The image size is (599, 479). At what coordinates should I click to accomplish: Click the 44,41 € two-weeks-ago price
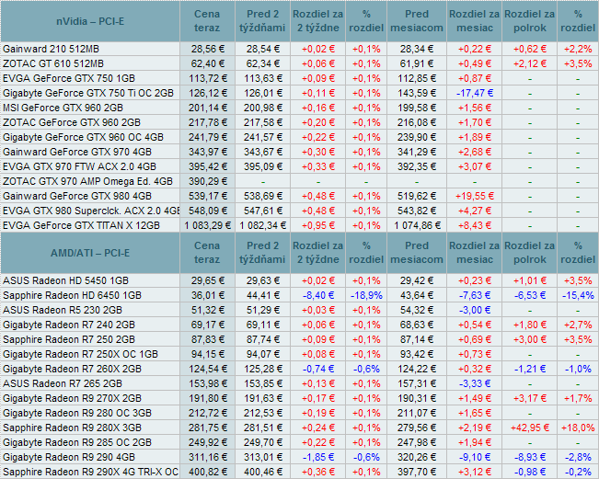coord(263,295)
